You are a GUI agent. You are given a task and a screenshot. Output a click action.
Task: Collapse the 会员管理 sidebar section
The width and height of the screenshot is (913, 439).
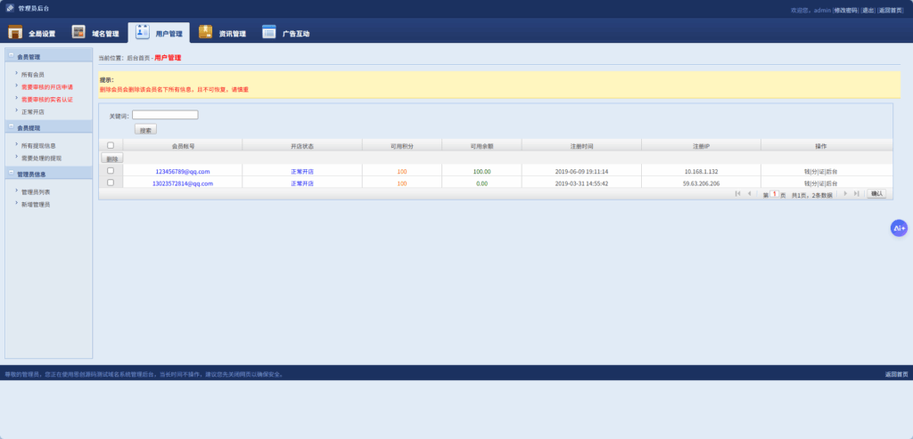point(12,56)
